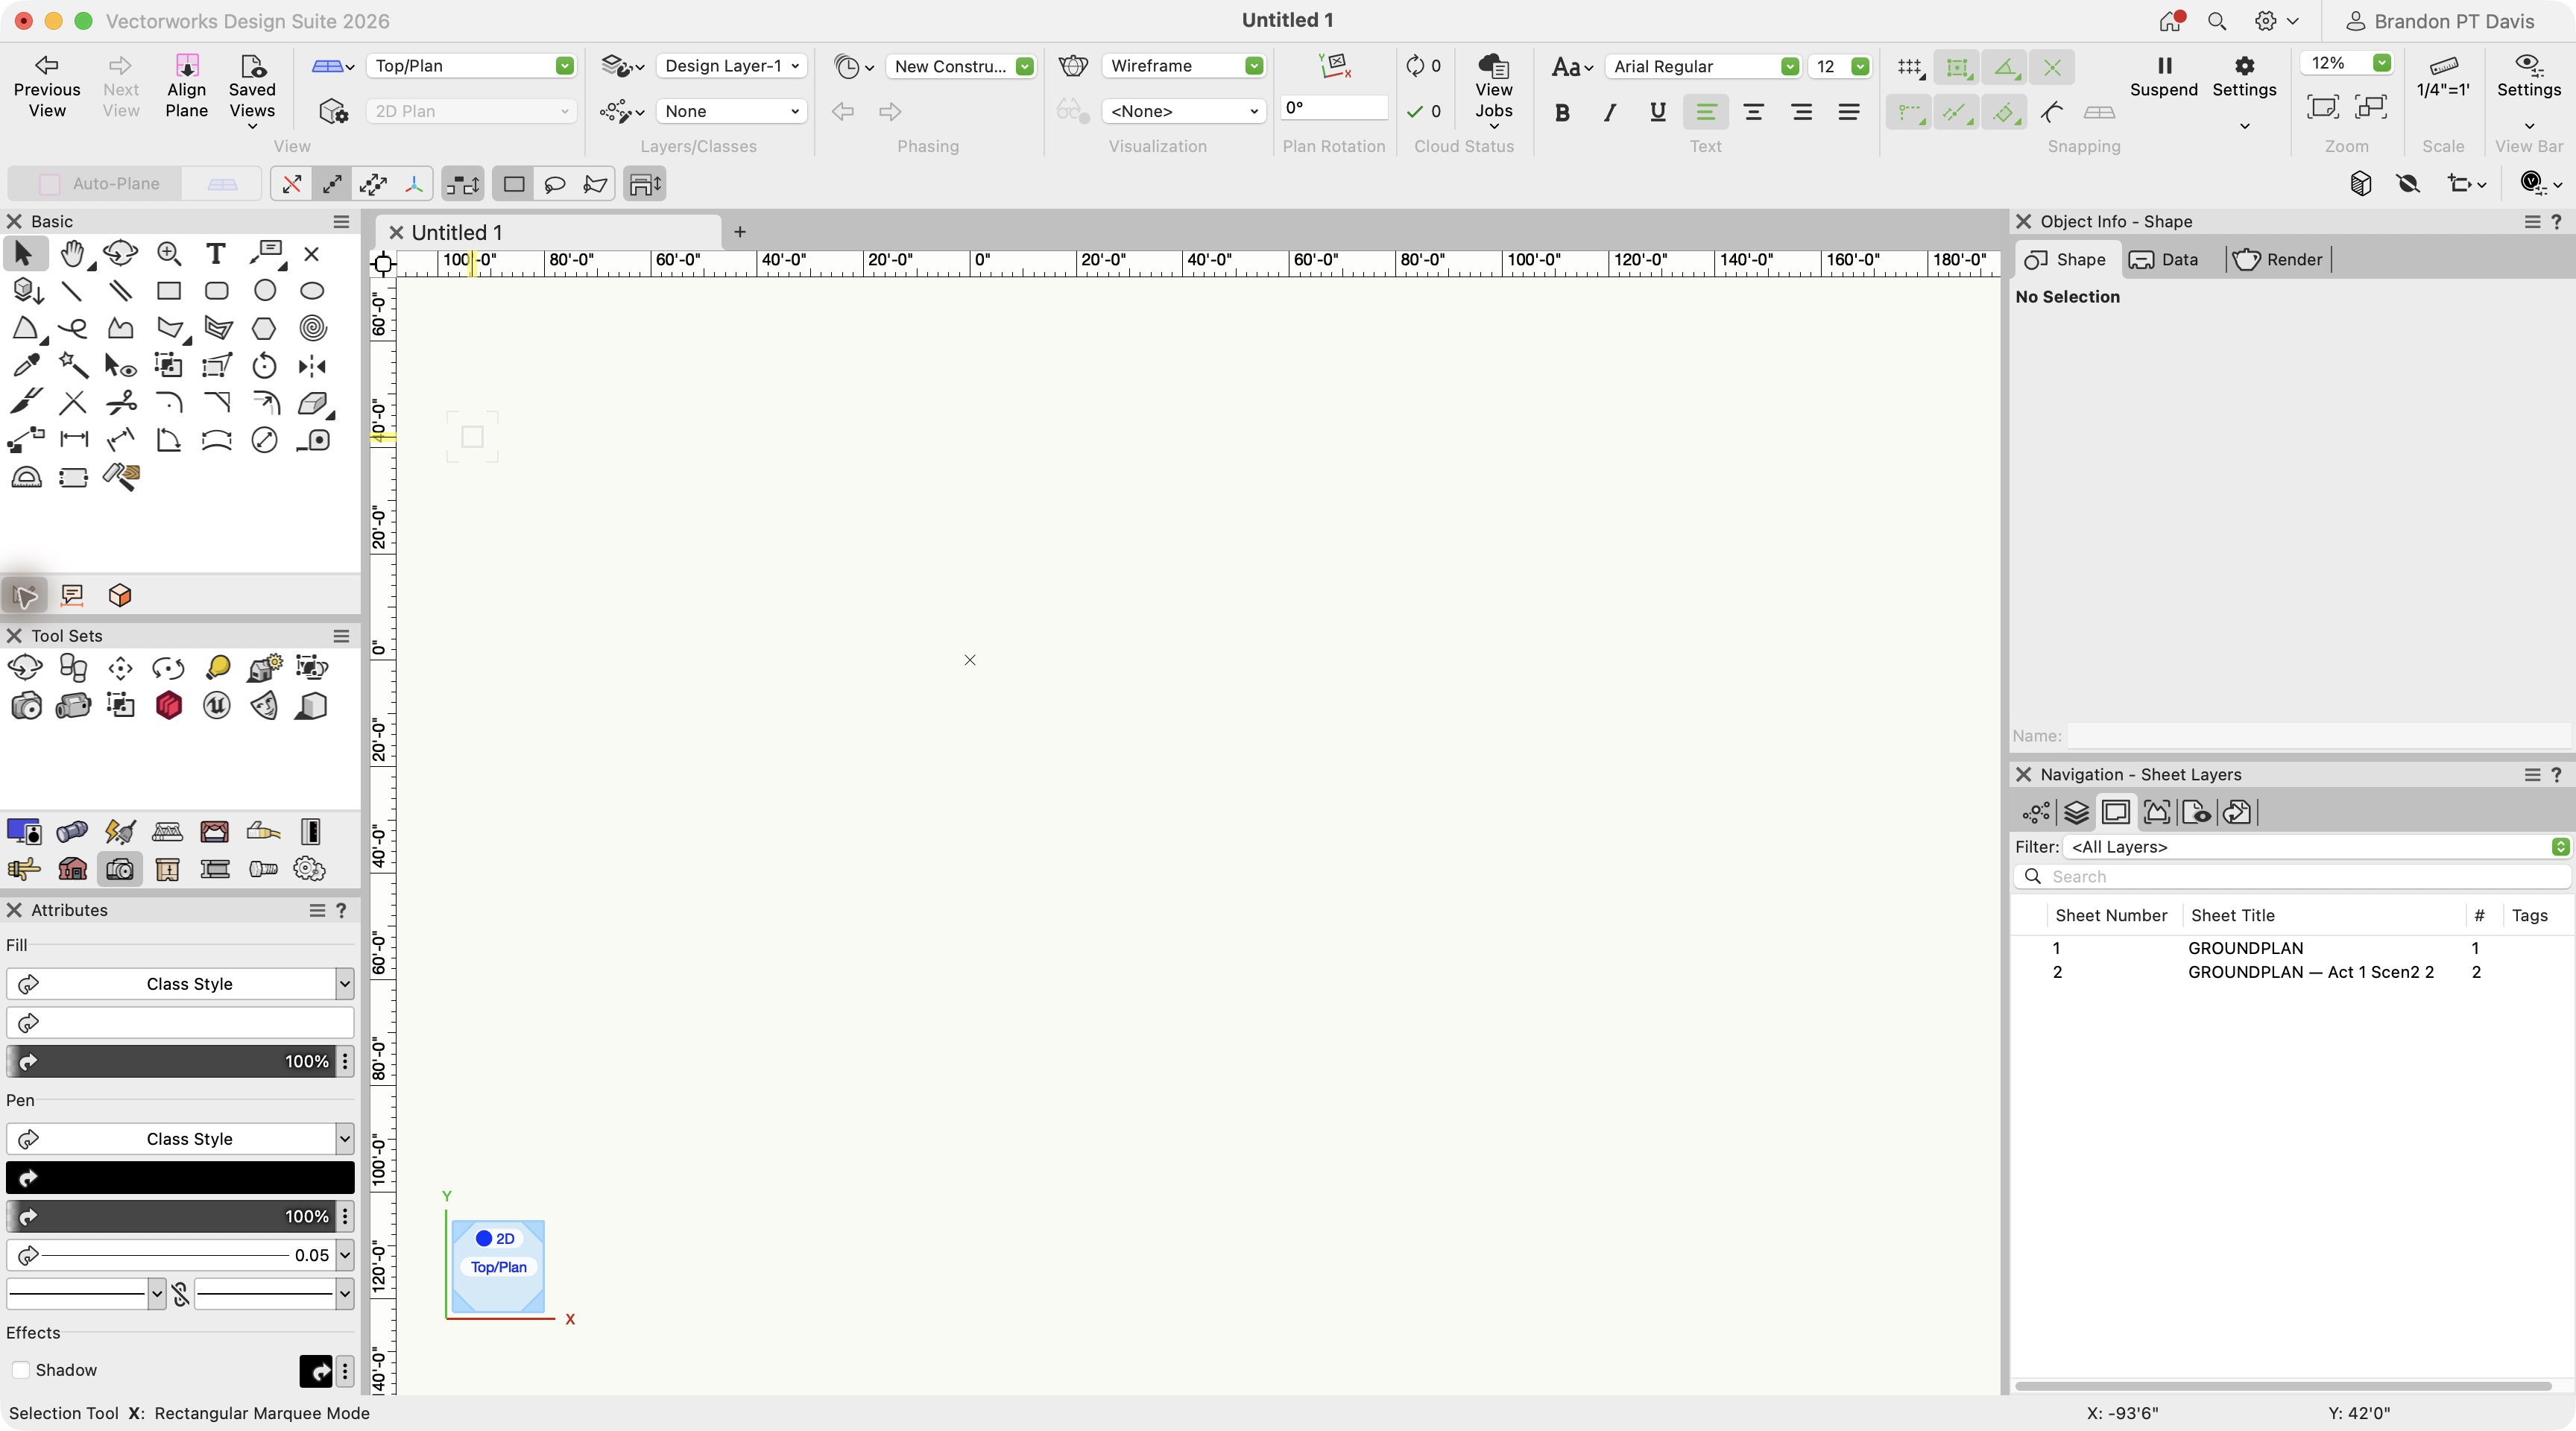Select the Flyover tool in Basic palette
The height and width of the screenshot is (1431, 2576).
click(120, 254)
